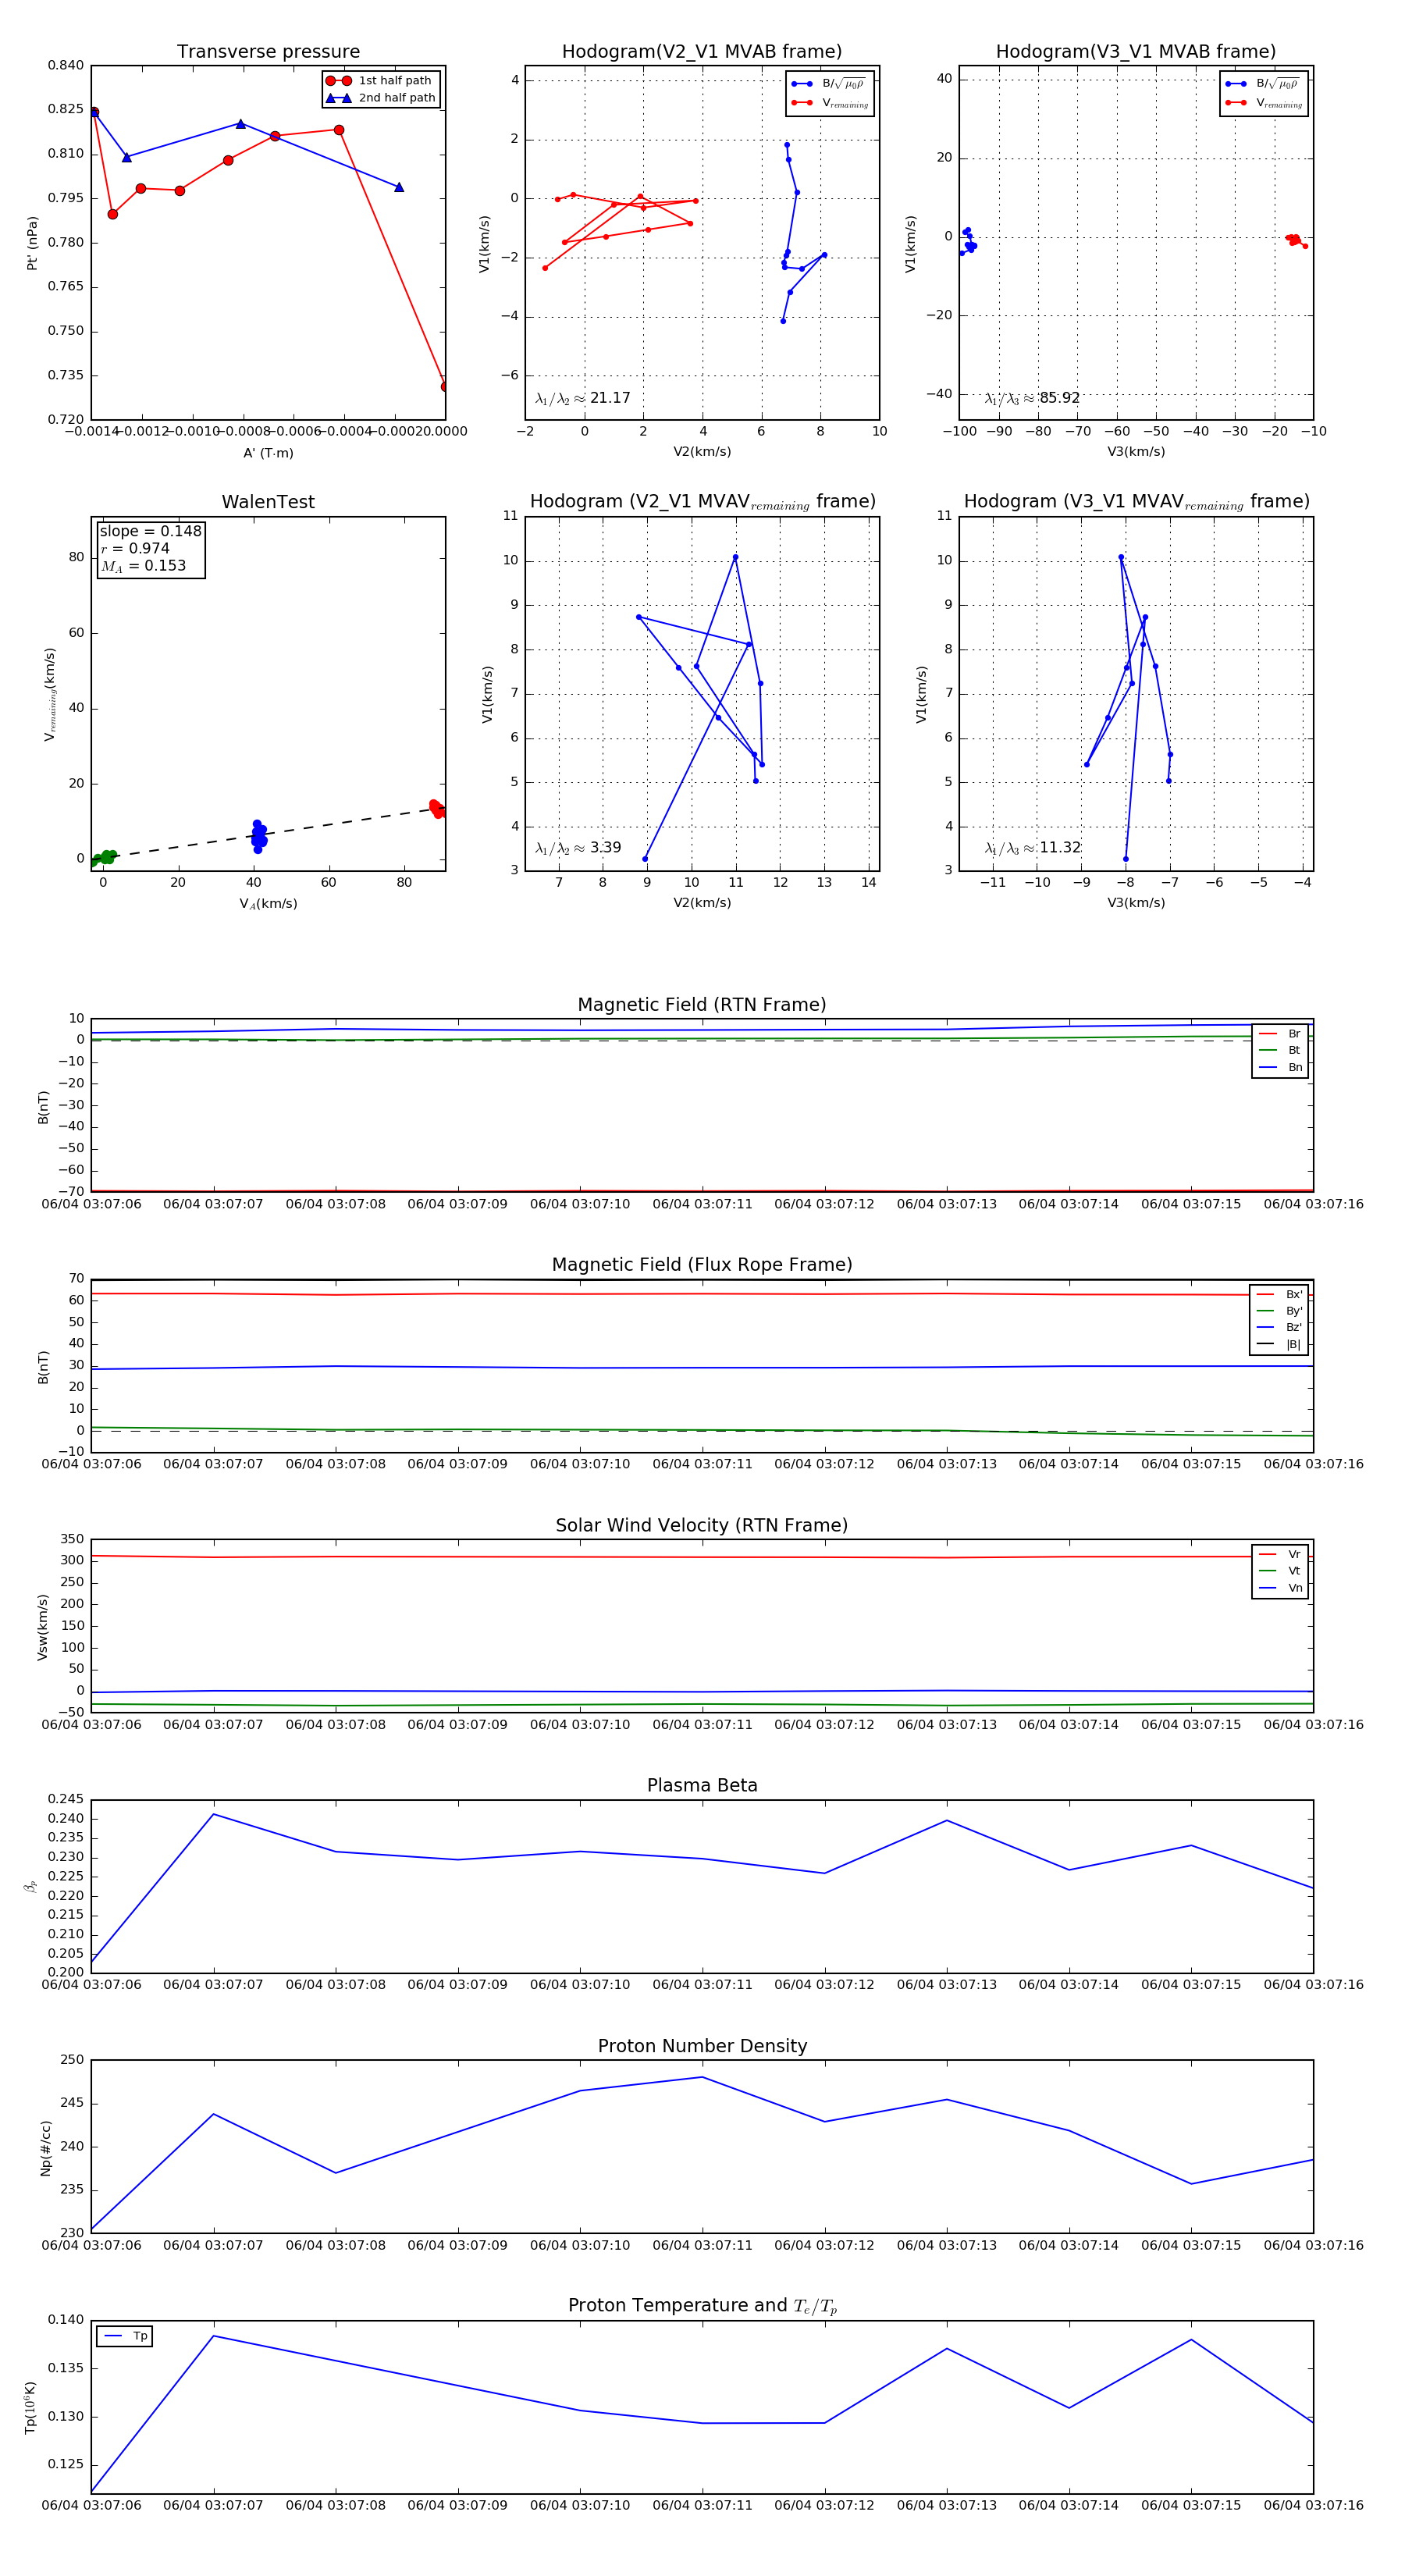Click the A' (T·m) x-axis label
Image resolution: width=1405 pixels, height=2576 pixels.
pyautogui.click(x=268, y=453)
